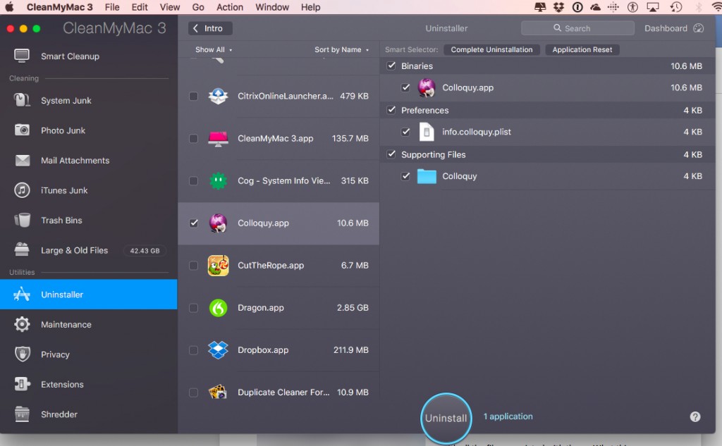722x446 pixels.
Task: Check the CitrixOnlineLauncher checkbox
Action: pos(193,96)
